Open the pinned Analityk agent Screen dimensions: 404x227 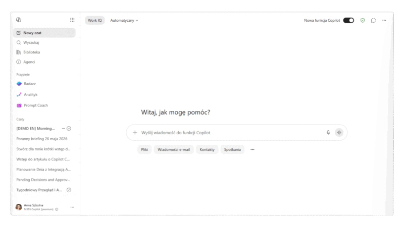tap(44, 94)
